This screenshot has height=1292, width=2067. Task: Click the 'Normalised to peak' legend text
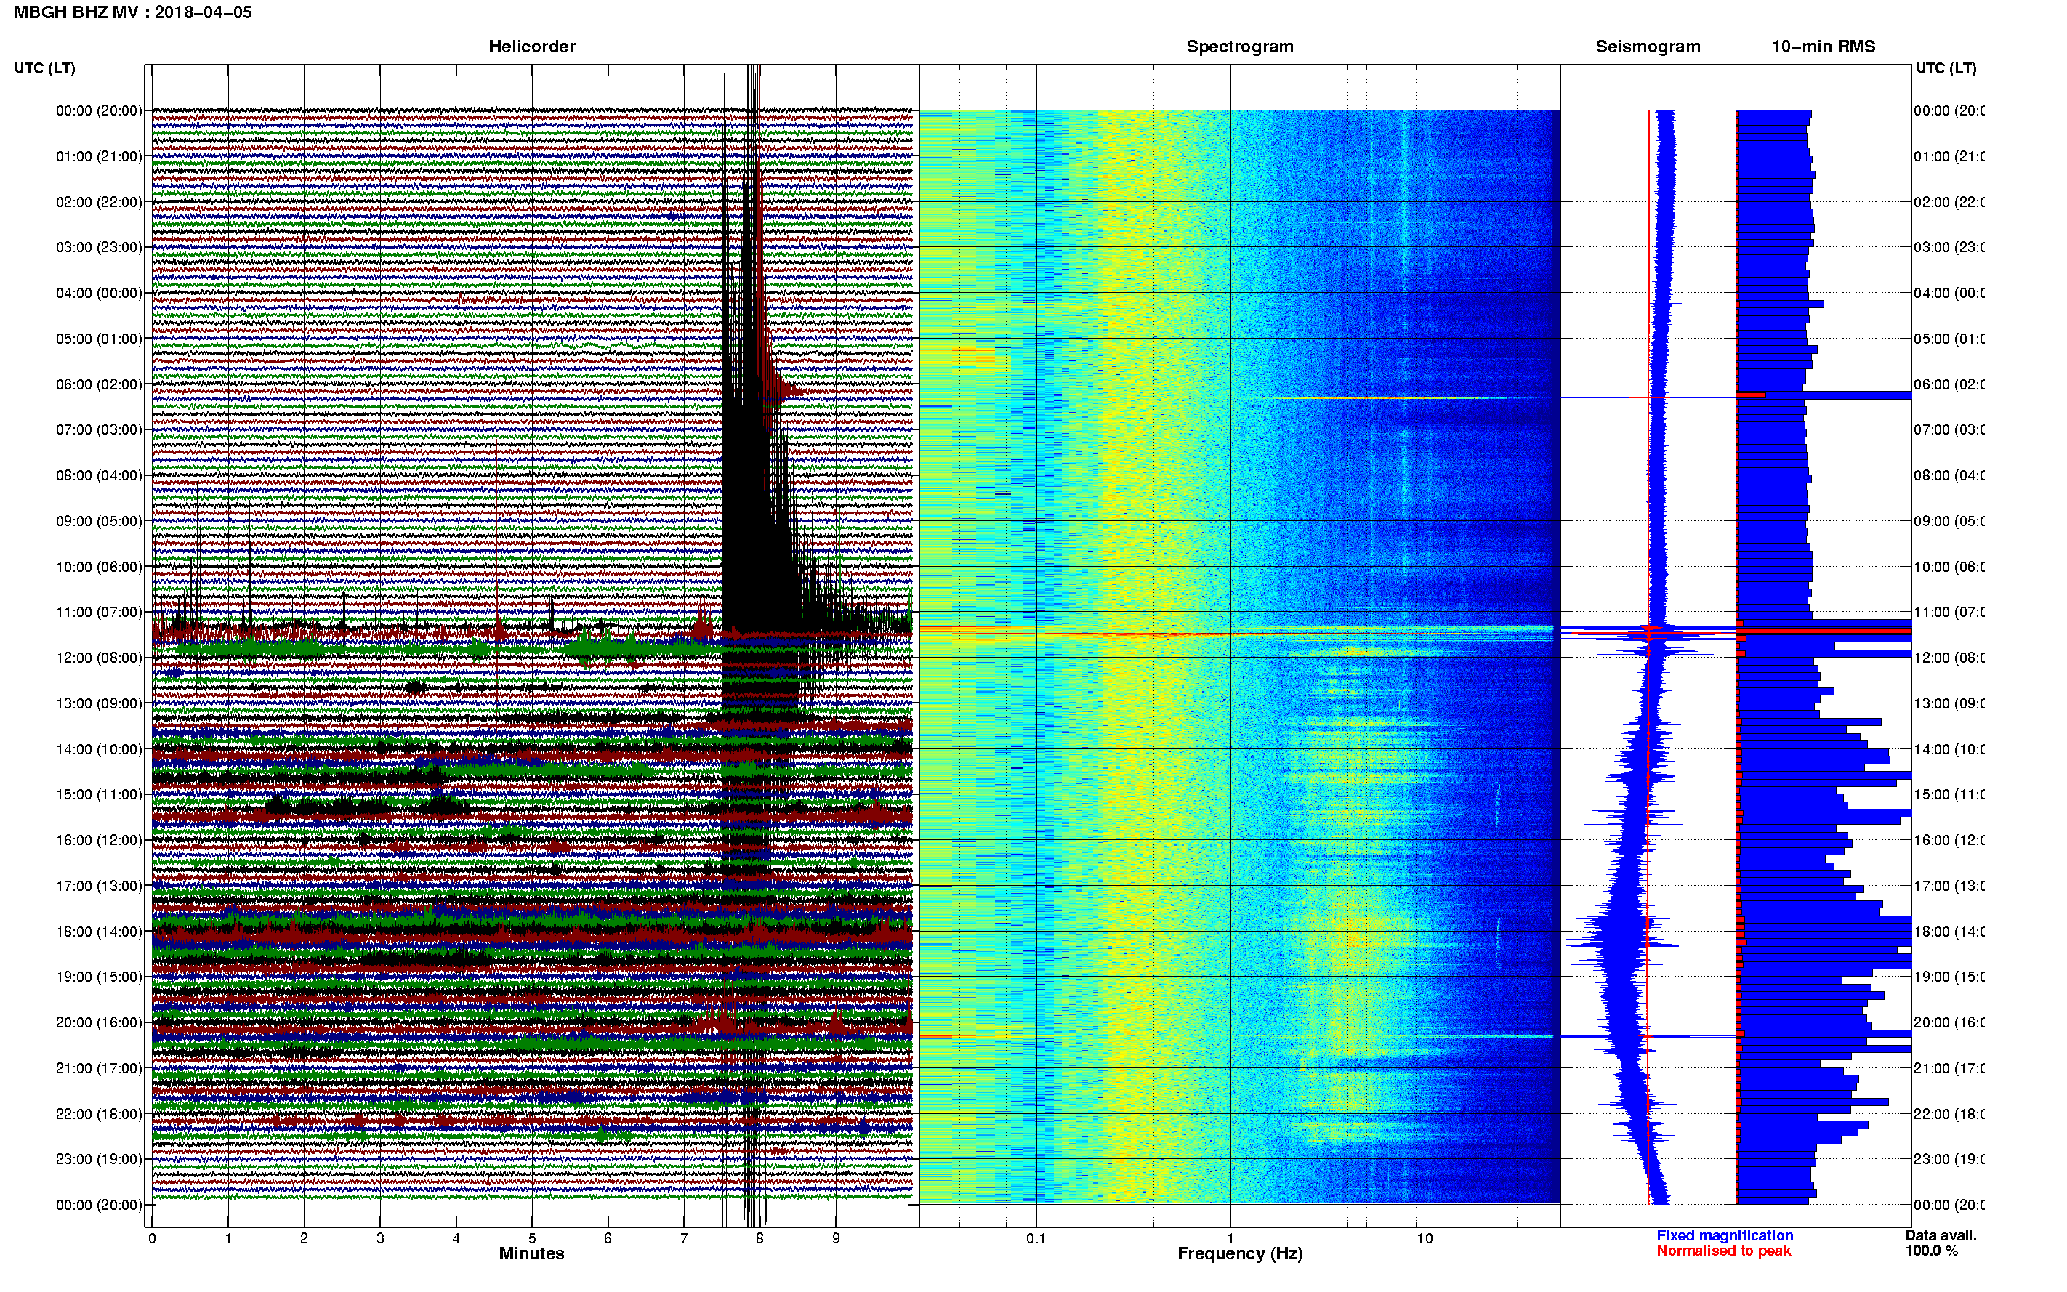tap(1723, 1251)
